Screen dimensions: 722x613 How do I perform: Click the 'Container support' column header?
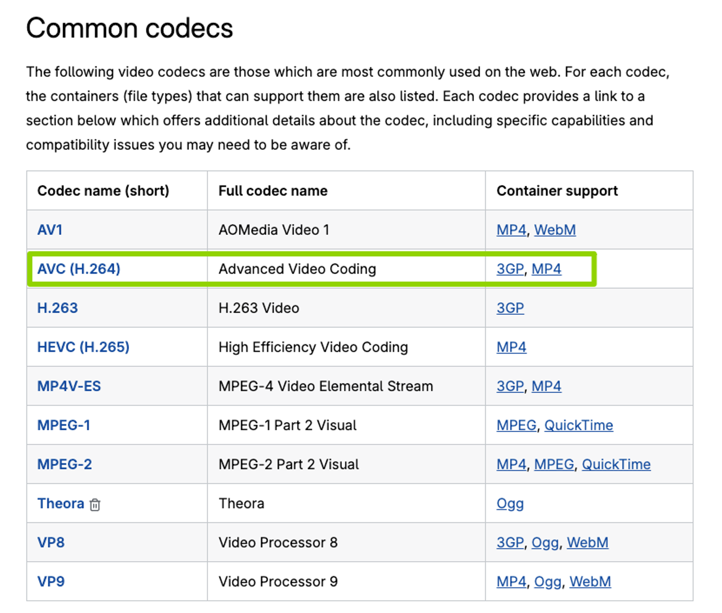[557, 191]
